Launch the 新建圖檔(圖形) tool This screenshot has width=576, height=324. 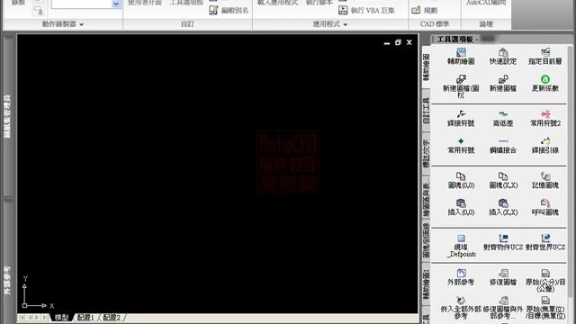(x=461, y=86)
